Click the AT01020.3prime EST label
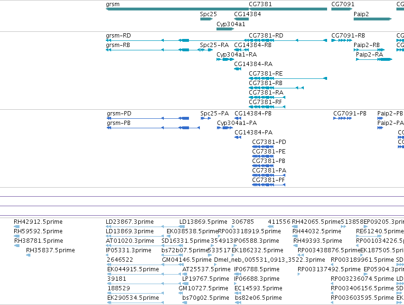Viewport: 404px width, 305px height. (x=130, y=241)
